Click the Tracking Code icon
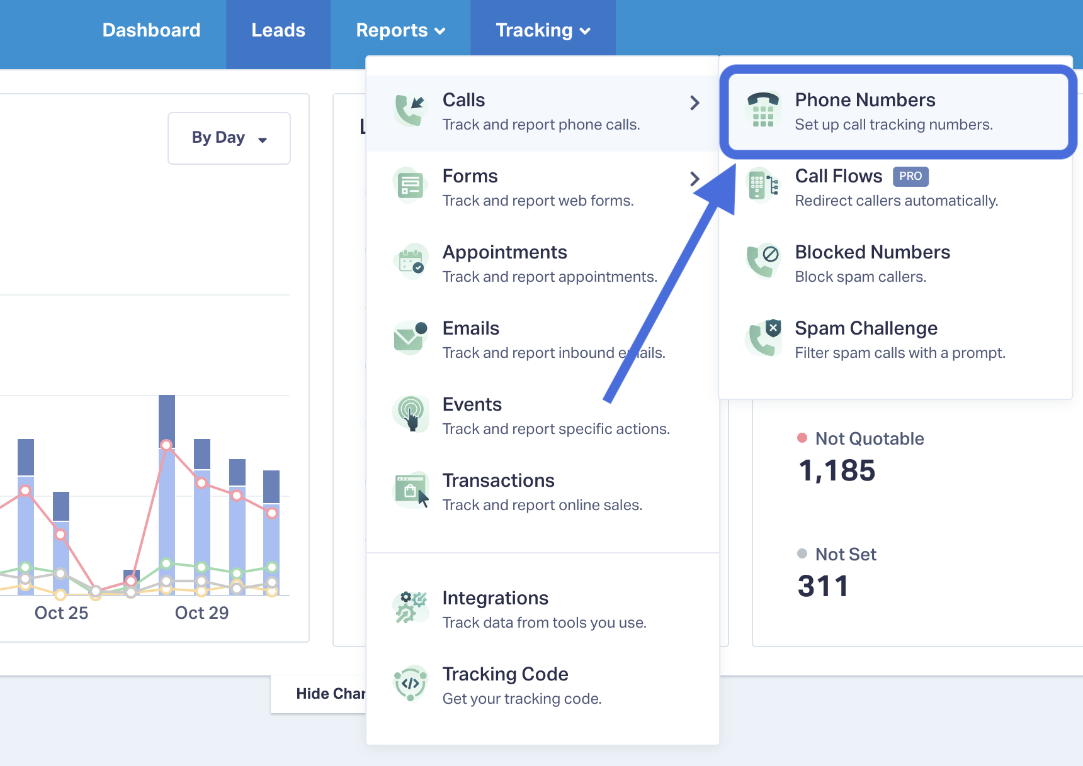The image size is (1083, 766). click(x=410, y=684)
